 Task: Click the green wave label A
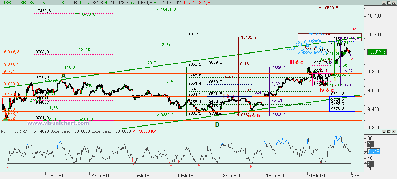pos(63,76)
